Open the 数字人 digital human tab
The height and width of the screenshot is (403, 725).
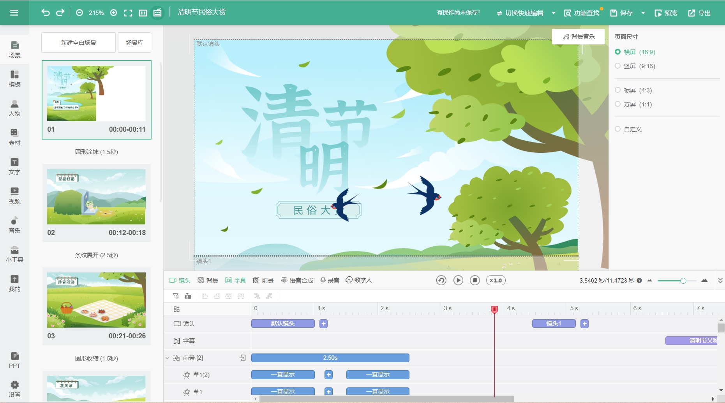click(359, 280)
